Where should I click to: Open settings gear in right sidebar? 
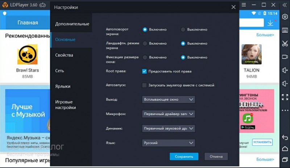[x=285, y=17]
